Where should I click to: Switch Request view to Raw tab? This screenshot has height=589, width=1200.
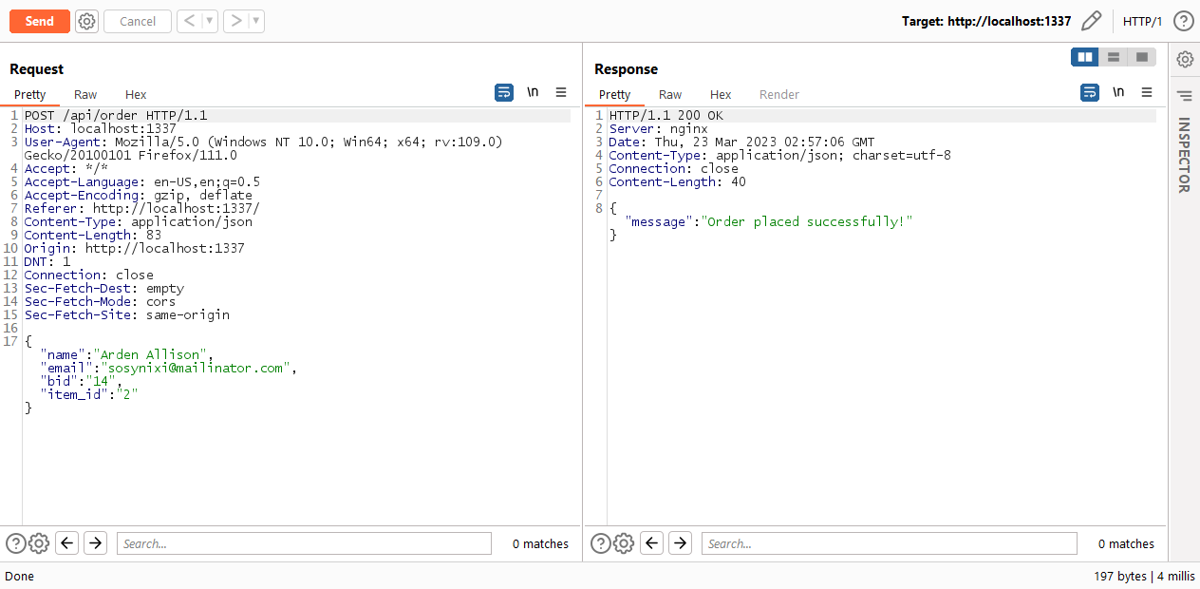(x=85, y=94)
